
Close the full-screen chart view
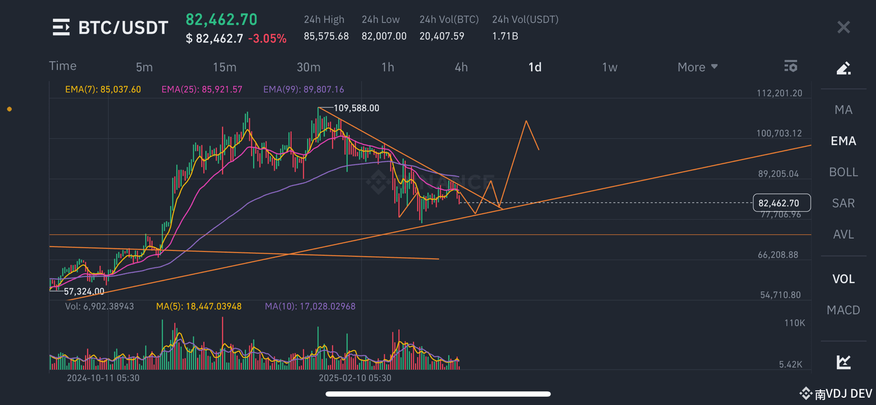click(843, 27)
